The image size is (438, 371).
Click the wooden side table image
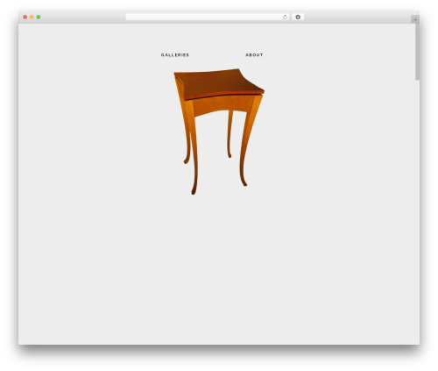tap(219, 132)
